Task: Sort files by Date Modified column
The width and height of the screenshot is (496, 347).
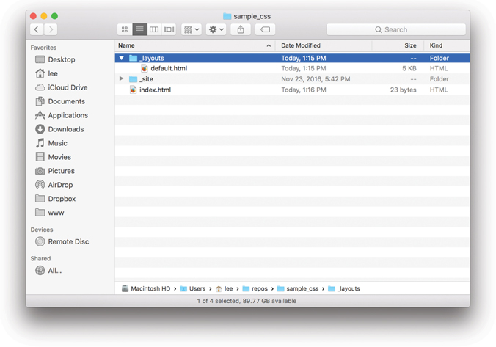Action: coord(301,45)
